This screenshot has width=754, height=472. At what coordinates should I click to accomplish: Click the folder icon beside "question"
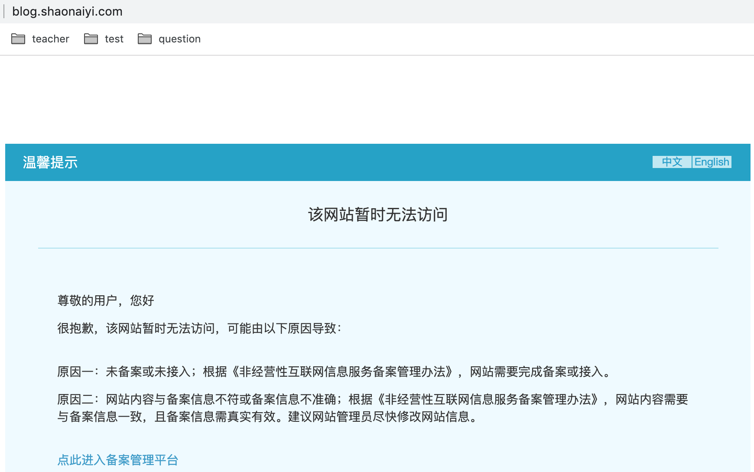[x=145, y=39]
